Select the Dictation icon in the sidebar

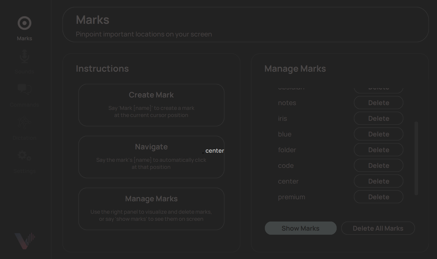click(x=24, y=123)
